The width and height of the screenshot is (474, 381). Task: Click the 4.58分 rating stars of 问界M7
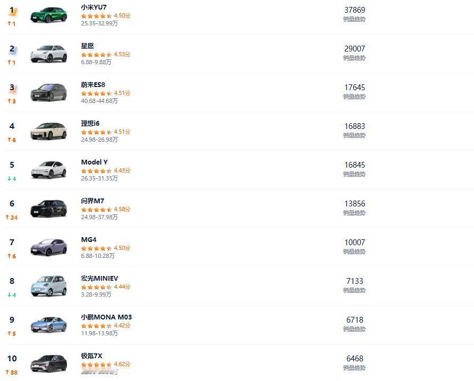click(x=105, y=210)
